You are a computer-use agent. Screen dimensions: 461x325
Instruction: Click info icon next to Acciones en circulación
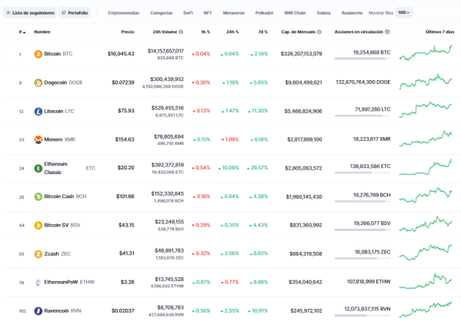point(387,32)
